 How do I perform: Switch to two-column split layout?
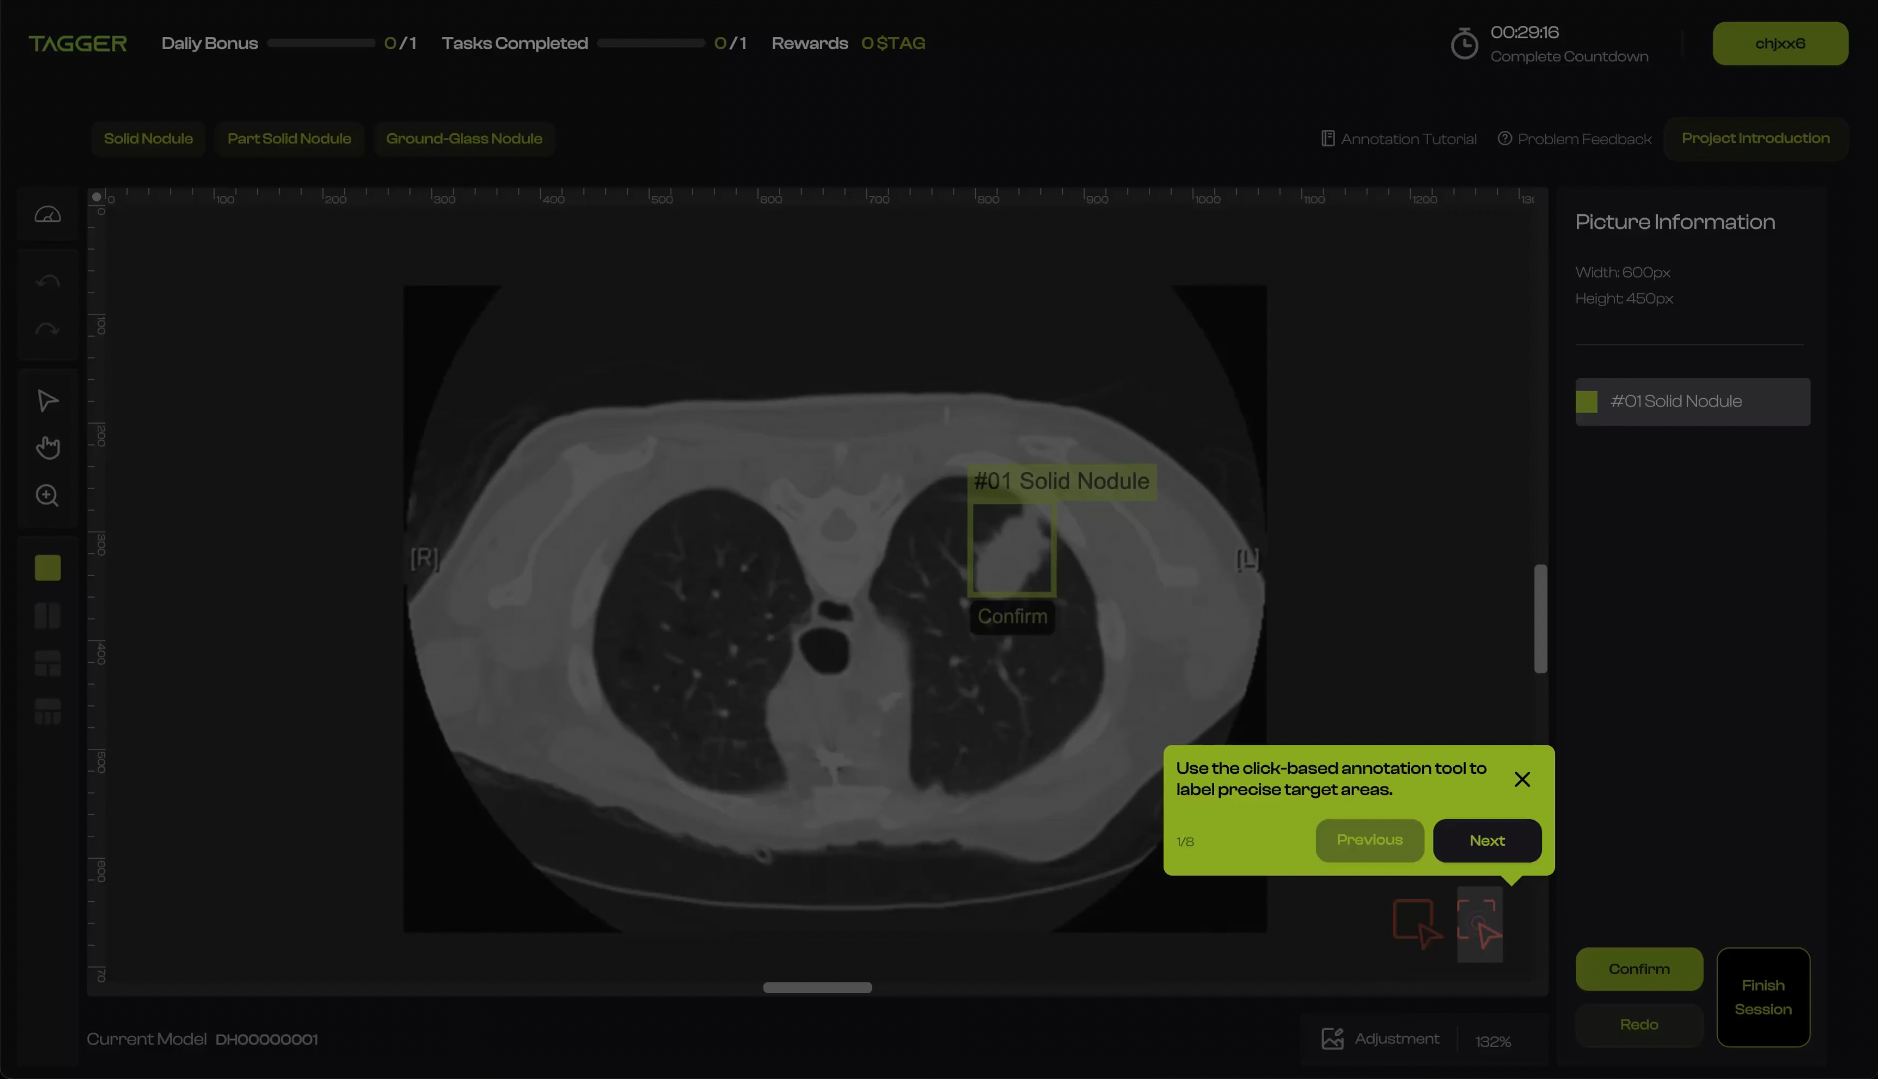(47, 616)
